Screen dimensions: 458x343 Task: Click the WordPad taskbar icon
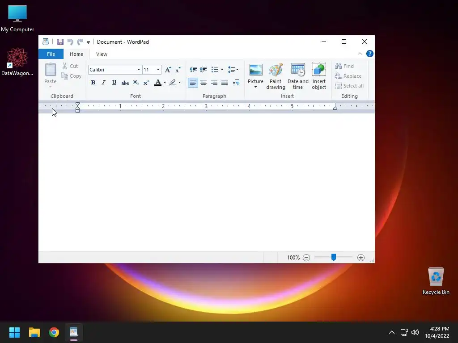74,332
